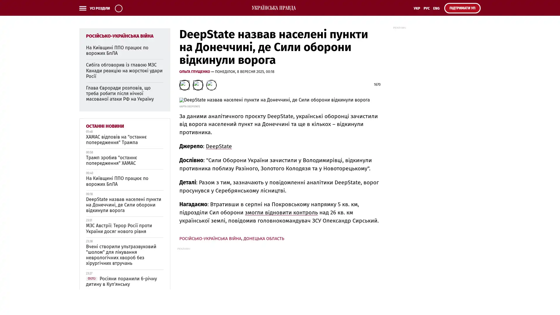The width and height of the screenshot is (560, 315).
Task: Switch language to УКР
Action: pos(416,8)
